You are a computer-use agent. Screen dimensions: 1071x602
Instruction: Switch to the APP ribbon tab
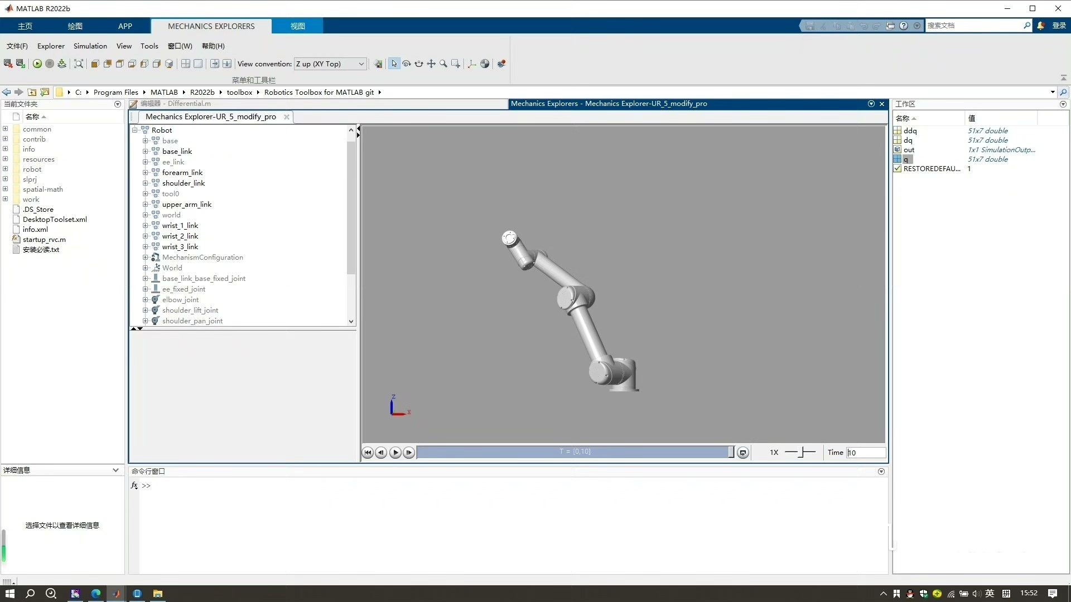point(125,26)
